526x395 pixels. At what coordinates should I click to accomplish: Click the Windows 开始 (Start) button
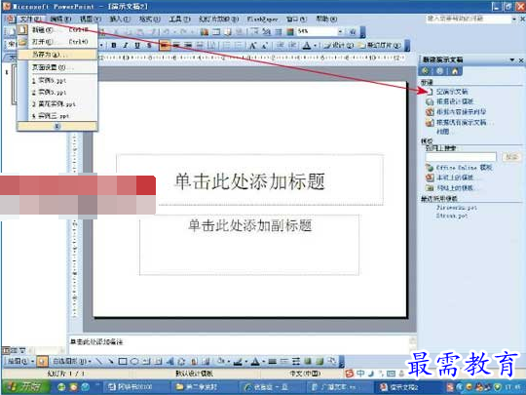26,386
